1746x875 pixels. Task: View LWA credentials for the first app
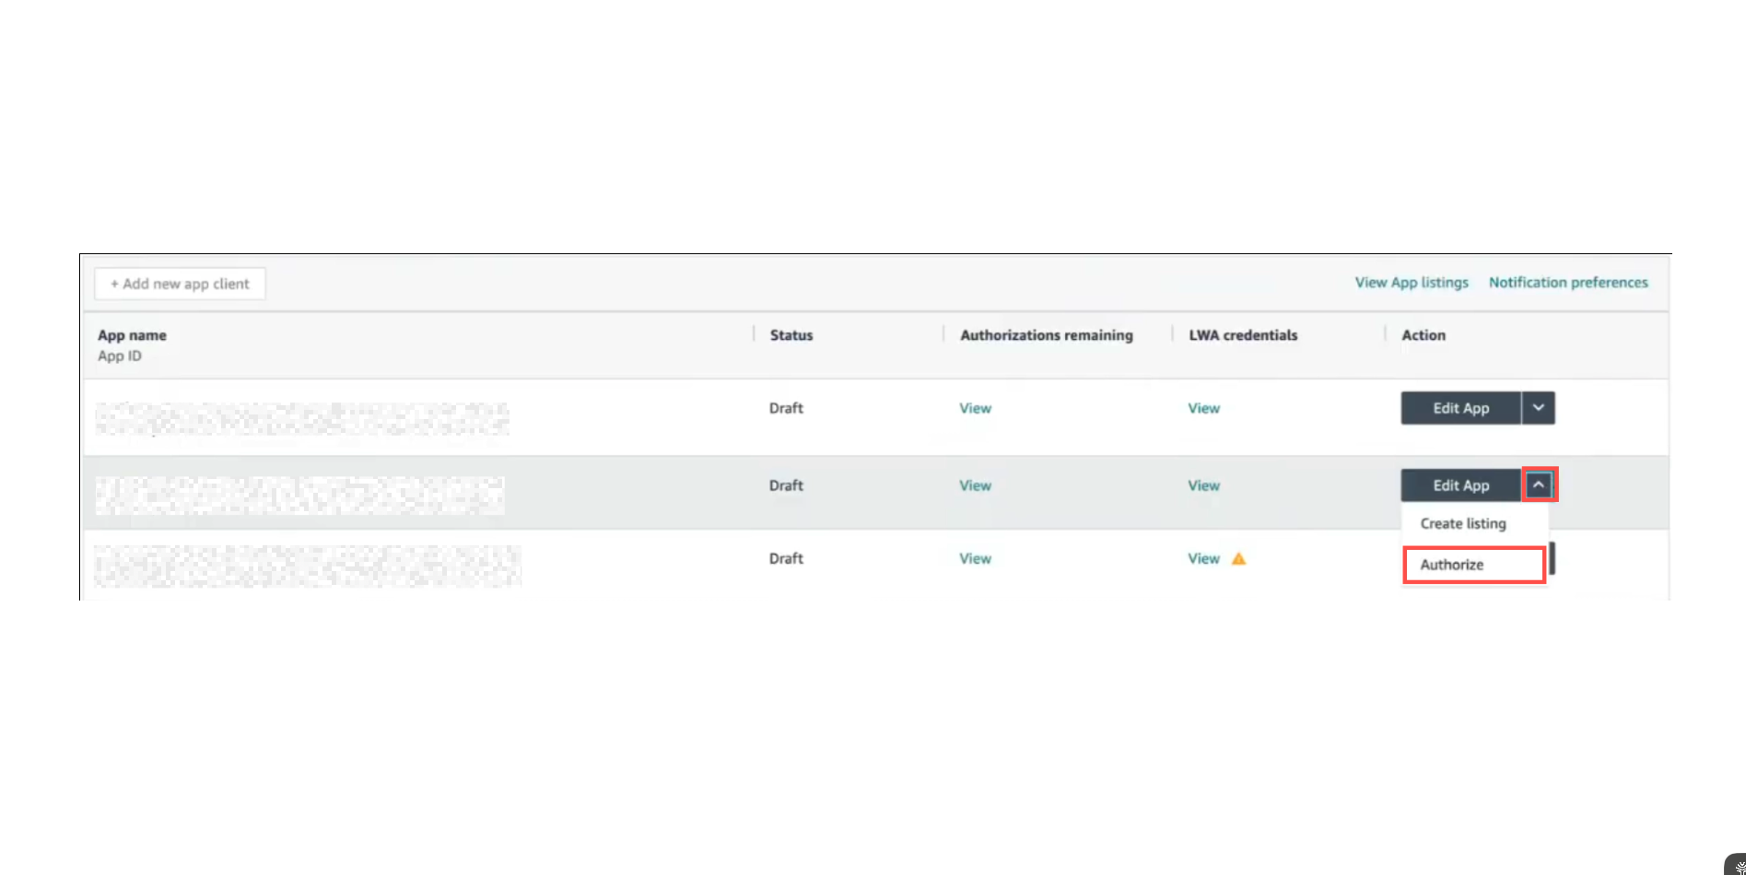pos(1203,408)
